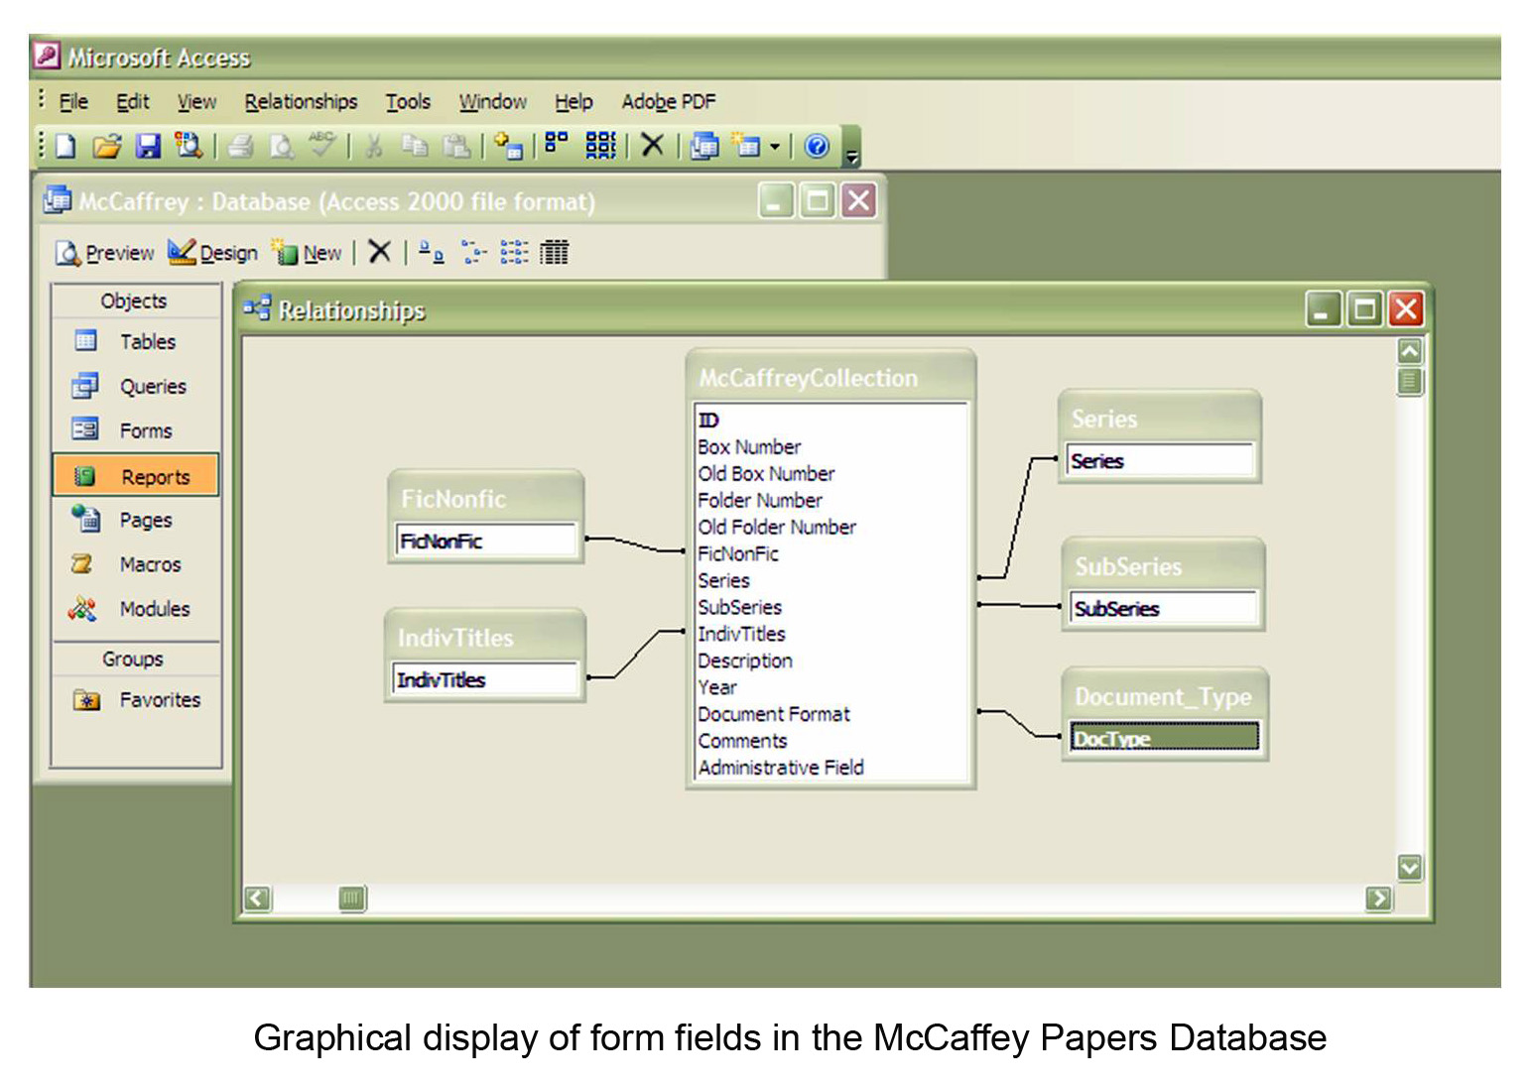Click the Objects header bar
This screenshot has width=1533, height=1086.
[x=135, y=301]
